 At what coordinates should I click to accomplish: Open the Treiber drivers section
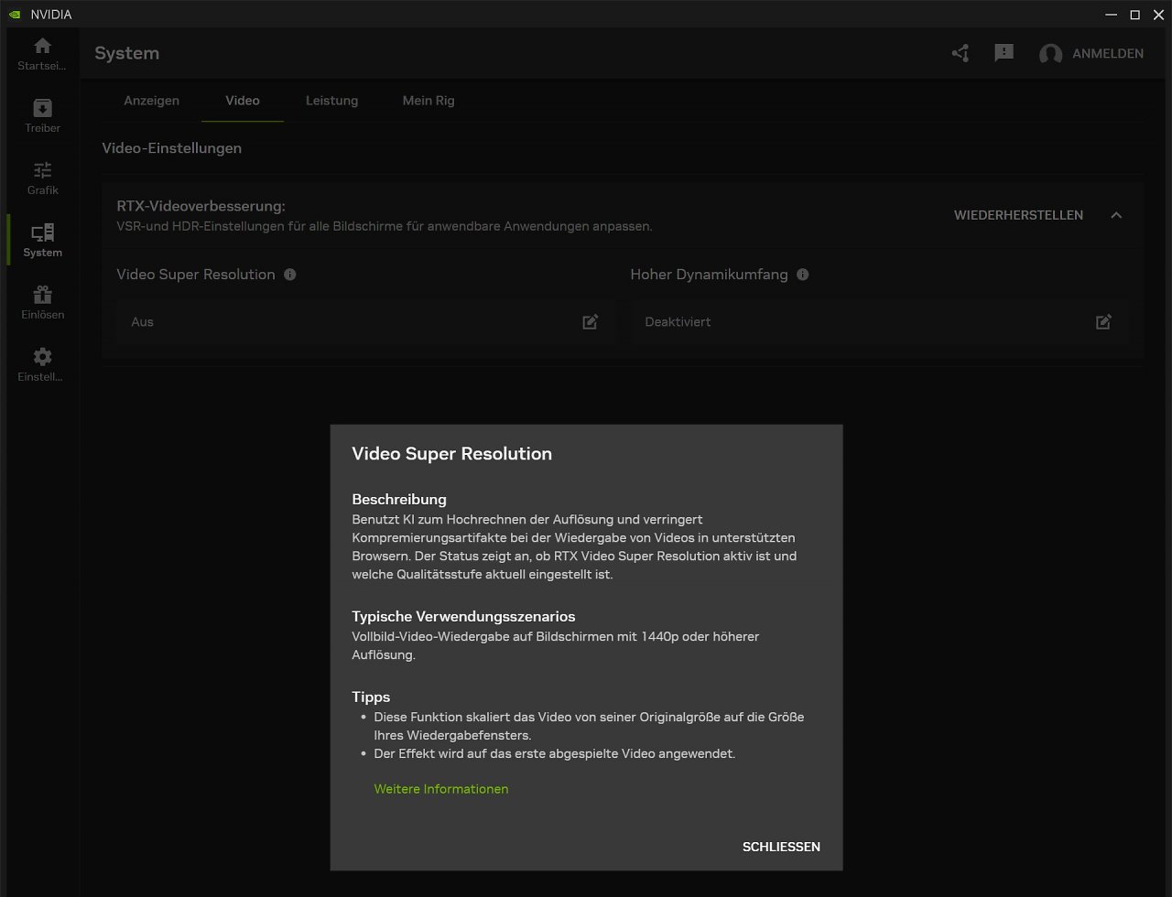click(42, 116)
